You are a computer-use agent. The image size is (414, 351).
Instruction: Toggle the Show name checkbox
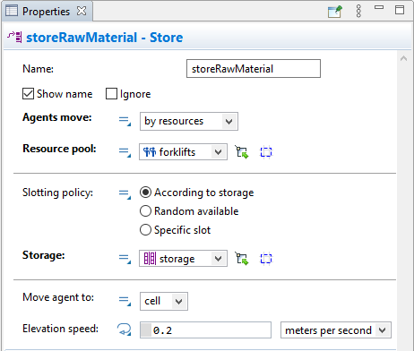pyautogui.click(x=28, y=94)
